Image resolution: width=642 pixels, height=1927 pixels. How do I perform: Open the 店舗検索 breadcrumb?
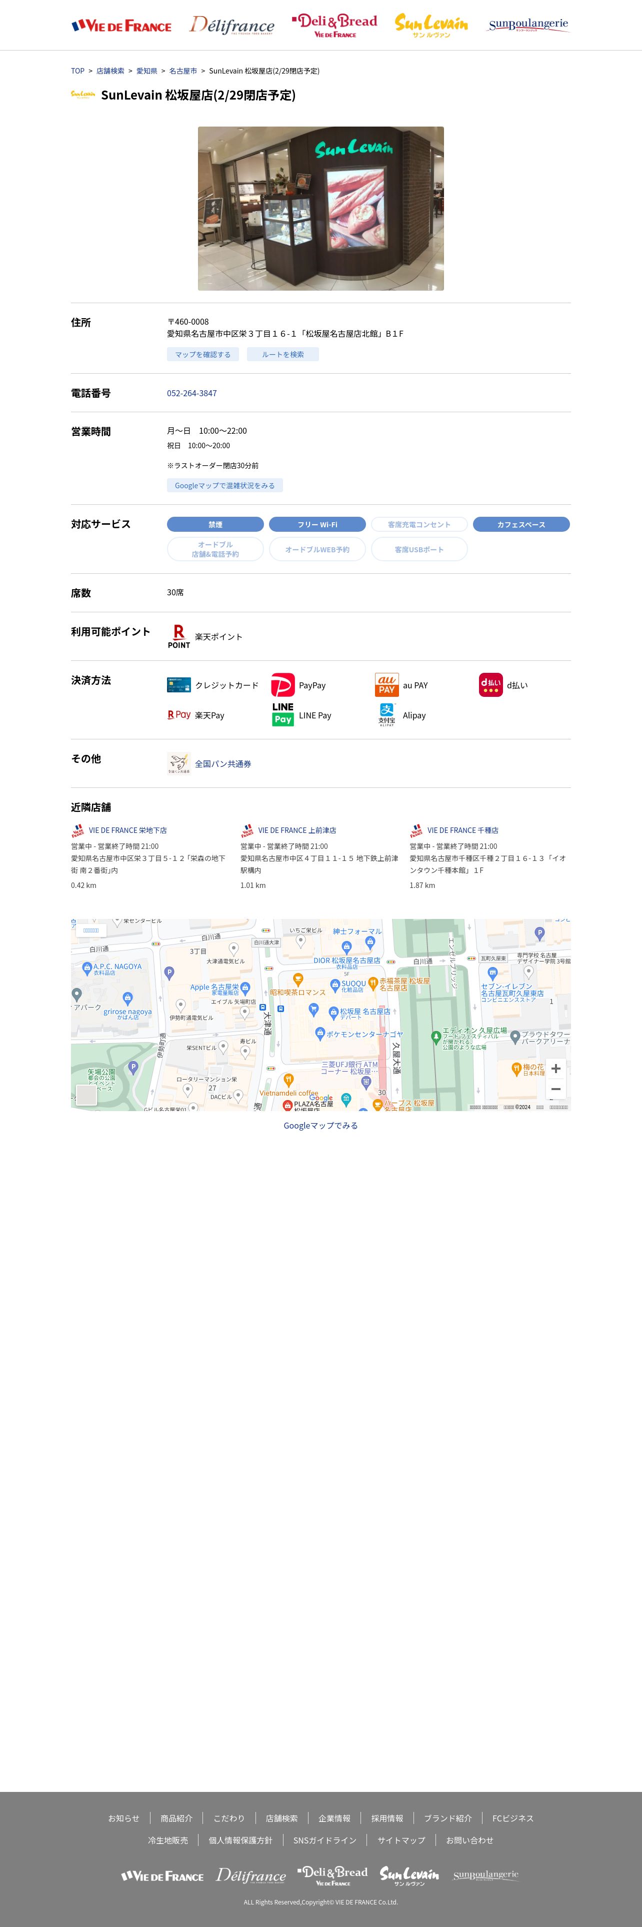(x=110, y=71)
